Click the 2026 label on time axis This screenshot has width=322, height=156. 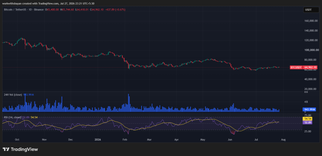coord(97,140)
